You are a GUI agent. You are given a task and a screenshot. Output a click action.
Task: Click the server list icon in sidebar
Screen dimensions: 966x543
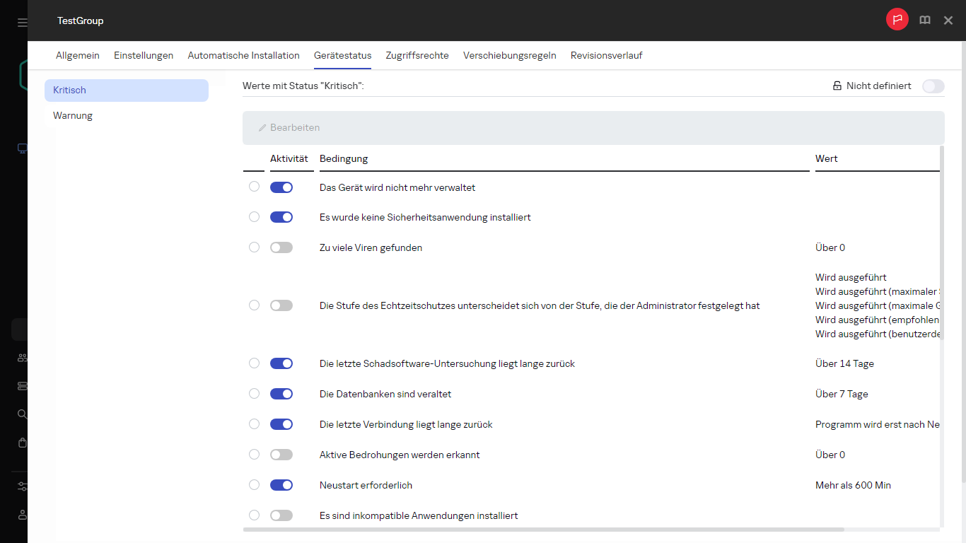pyautogui.click(x=21, y=385)
